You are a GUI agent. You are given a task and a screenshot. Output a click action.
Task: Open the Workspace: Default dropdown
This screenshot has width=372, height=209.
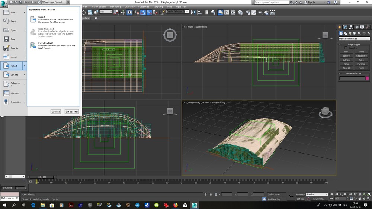tap(54, 2)
